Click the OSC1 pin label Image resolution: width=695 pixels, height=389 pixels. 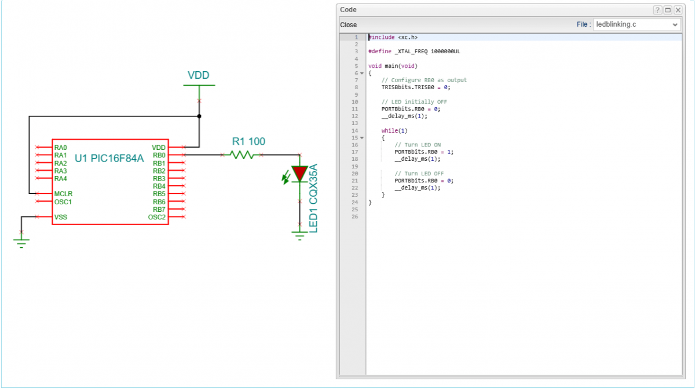[63, 201]
